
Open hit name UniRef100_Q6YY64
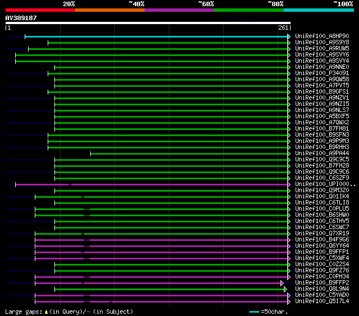(322, 246)
